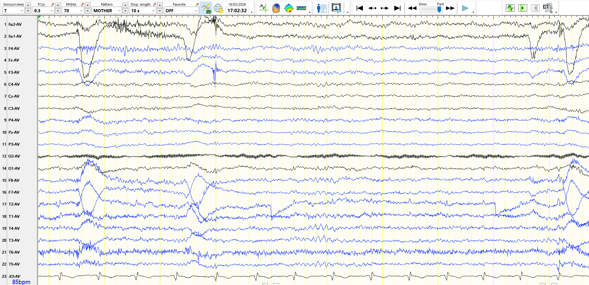The width and height of the screenshot is (589, 285).
Task: Select the T6-AV channel label
Action: click(14, 252)
